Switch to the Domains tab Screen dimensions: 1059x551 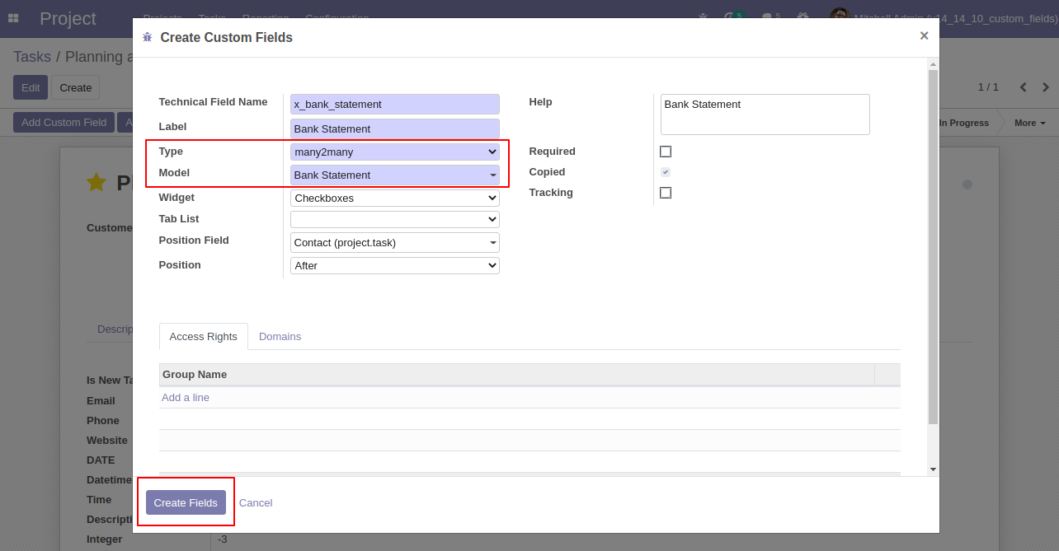click(x=280, y=336)
